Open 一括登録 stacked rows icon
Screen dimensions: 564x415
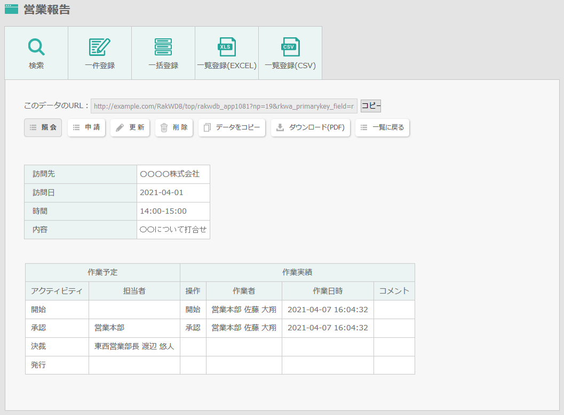(163, 47)
